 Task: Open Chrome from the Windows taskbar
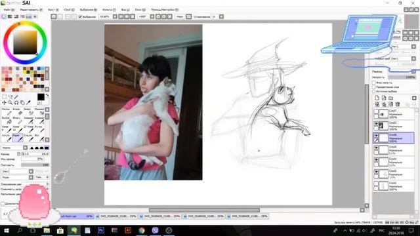click(x=142, y=230)
